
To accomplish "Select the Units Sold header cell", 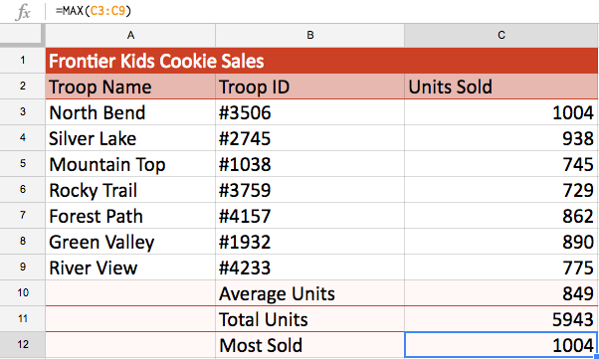I will 501,87.
